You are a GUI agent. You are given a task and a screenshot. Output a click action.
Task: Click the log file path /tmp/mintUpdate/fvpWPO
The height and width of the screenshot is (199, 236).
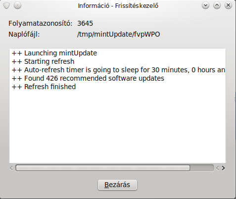119,35
